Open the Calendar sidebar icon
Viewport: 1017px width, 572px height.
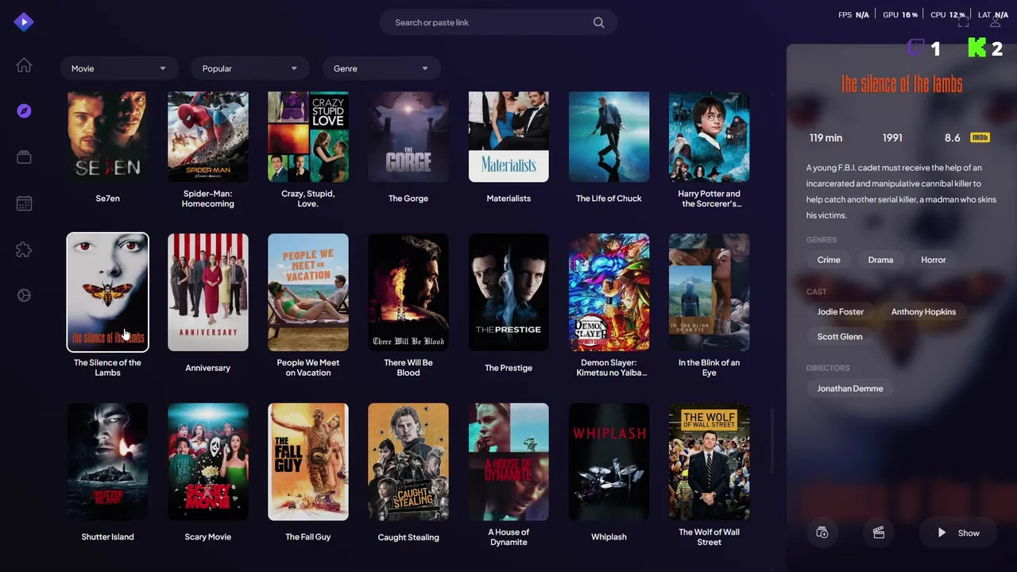tap(24, 203)
